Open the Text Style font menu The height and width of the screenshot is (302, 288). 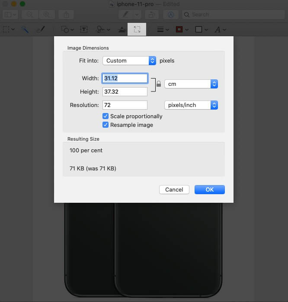(220, 29)
